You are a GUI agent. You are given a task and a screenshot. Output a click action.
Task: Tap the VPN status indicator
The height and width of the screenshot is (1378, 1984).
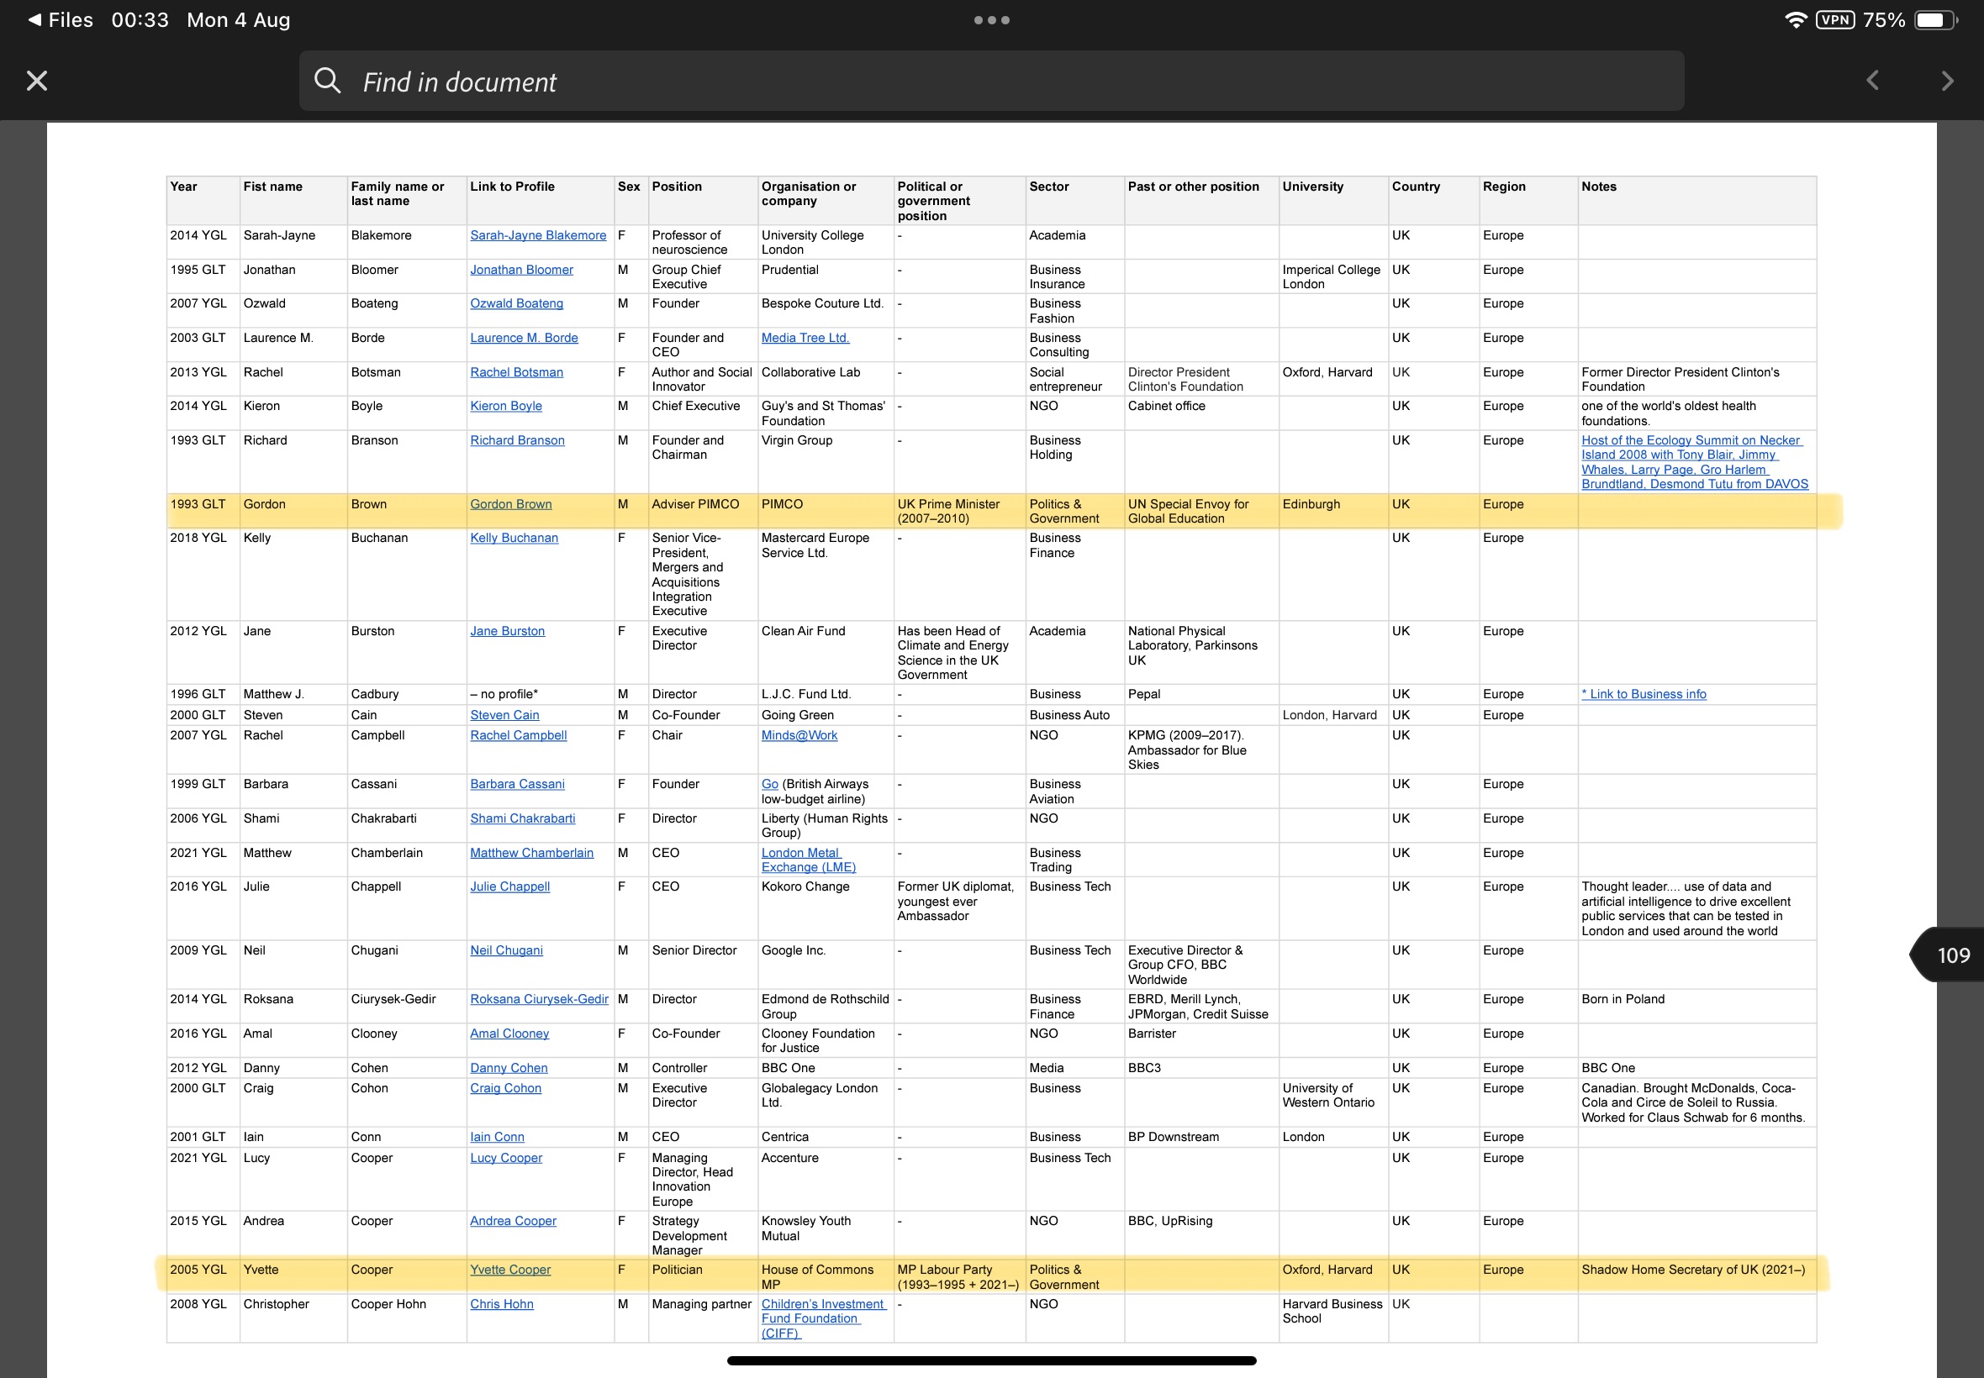tap(1834, 20)
